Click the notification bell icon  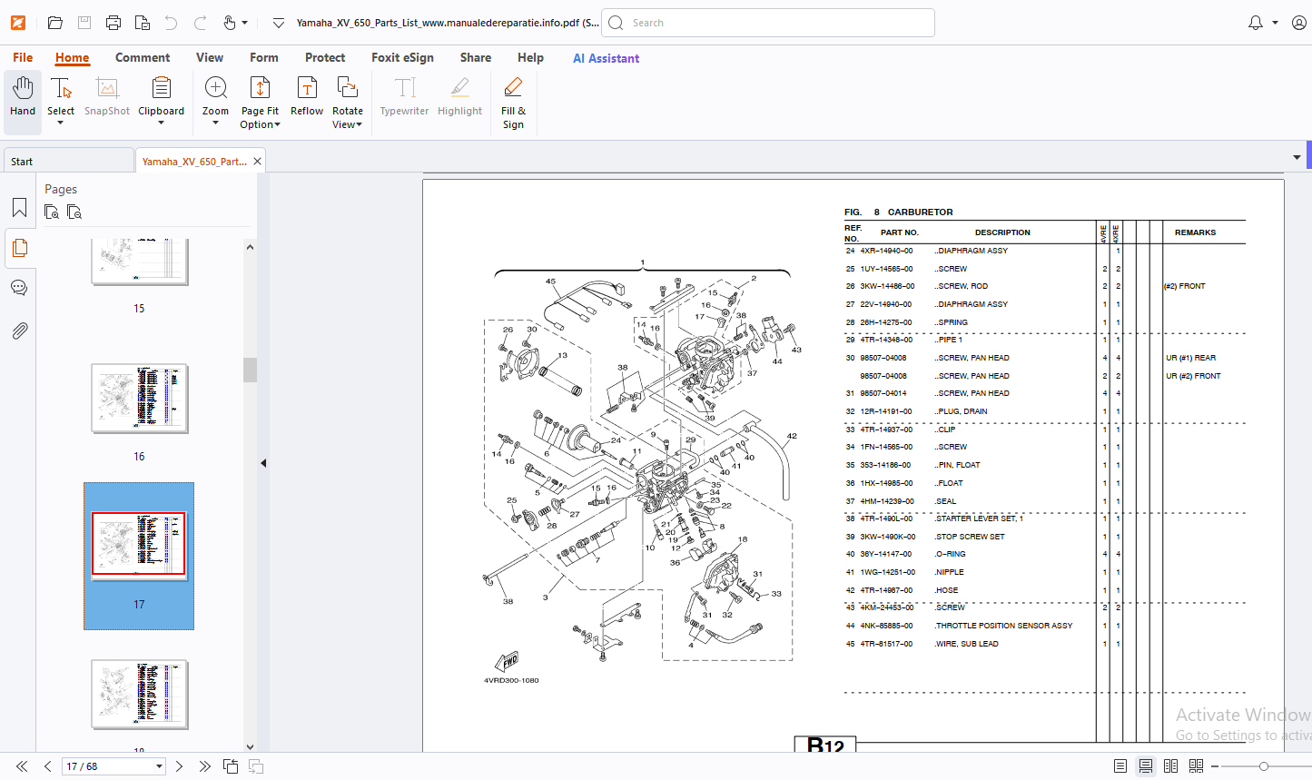coord(1256,23)
